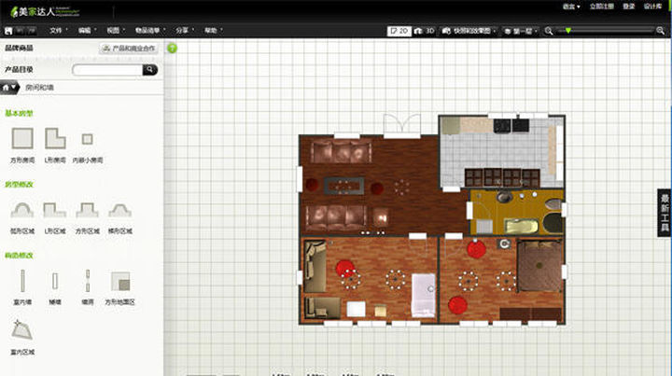Open the 物品清单 item list menu
The width and height of the screenshot is (672, 376).
(148, 31)
